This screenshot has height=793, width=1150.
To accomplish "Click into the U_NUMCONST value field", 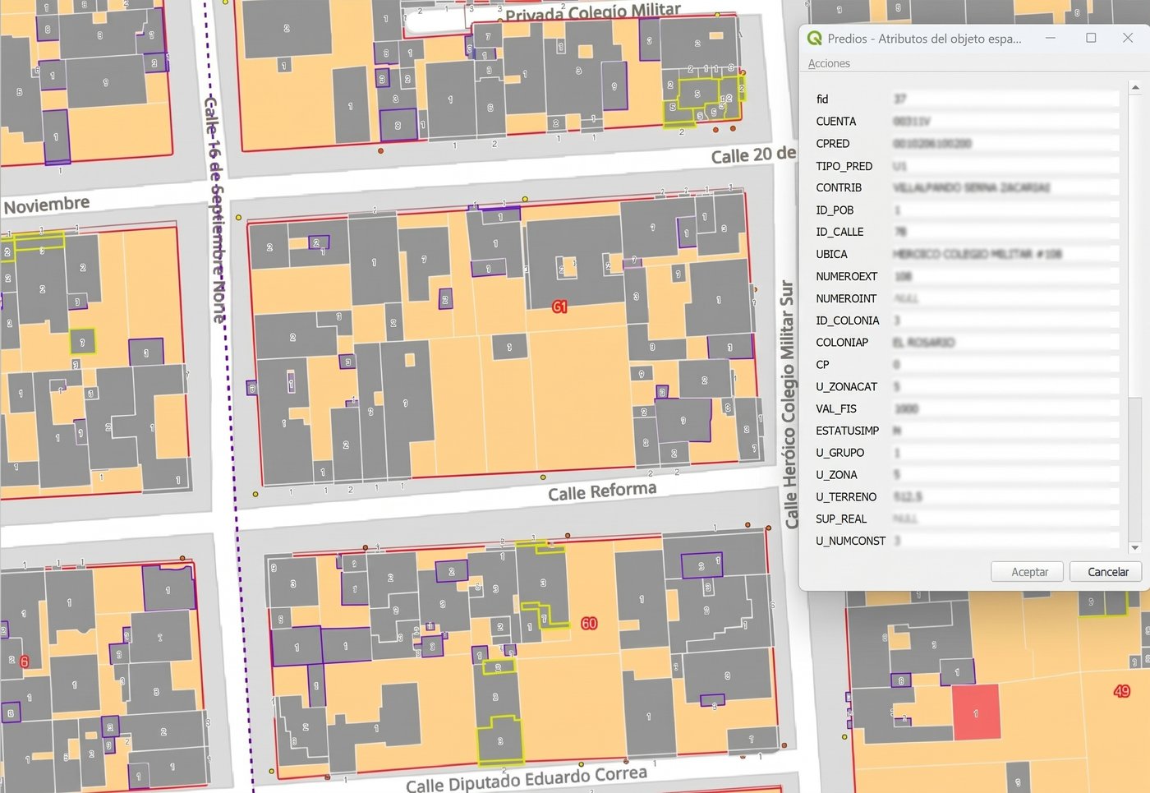I will pos(1005,542).
